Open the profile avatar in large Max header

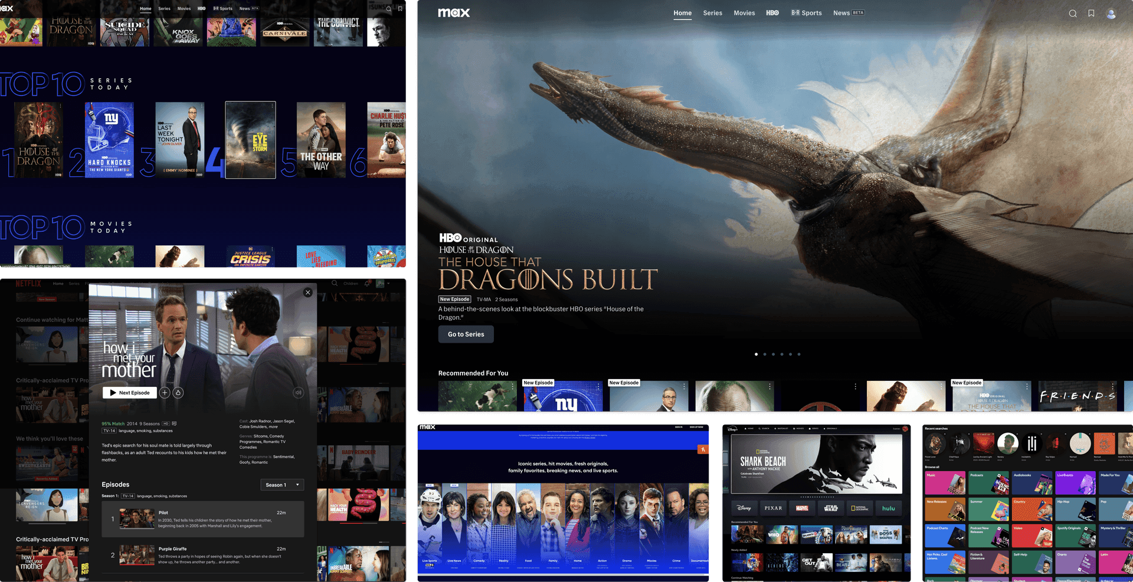click(1111, 14)
